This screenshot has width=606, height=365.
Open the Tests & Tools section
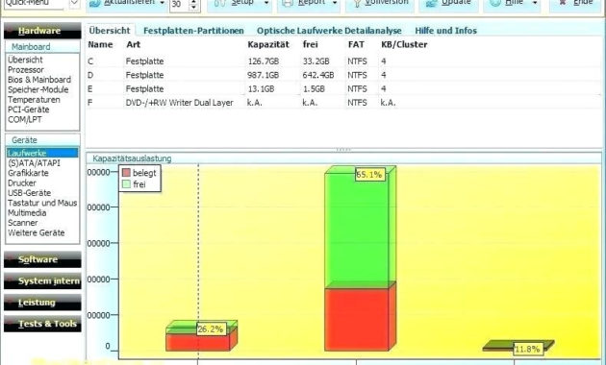42,324
